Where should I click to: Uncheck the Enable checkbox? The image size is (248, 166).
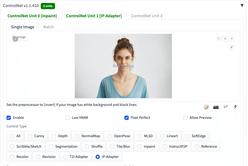click(x=9, y=118)
